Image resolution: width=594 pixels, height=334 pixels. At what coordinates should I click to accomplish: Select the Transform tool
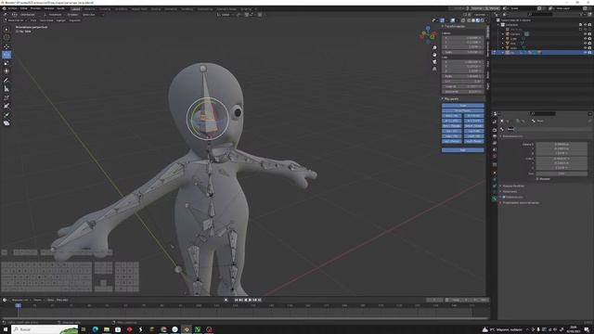(6, 71)
